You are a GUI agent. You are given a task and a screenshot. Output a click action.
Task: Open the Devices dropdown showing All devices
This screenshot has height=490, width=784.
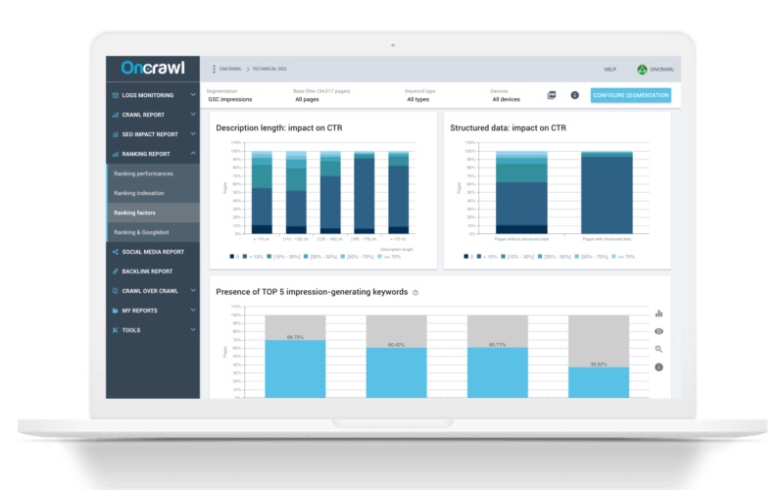tap(506, 95)
